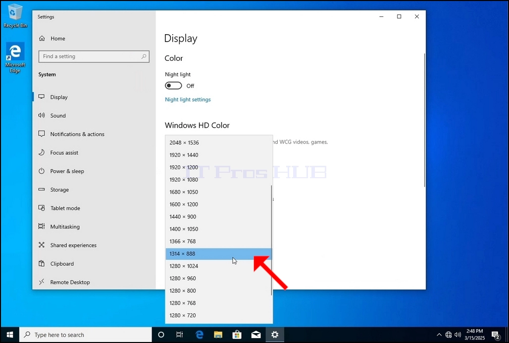509x343 pixels.
Task: Select the Microsoft Edge desktop shortcut
Action: click(x=15, y=57)
